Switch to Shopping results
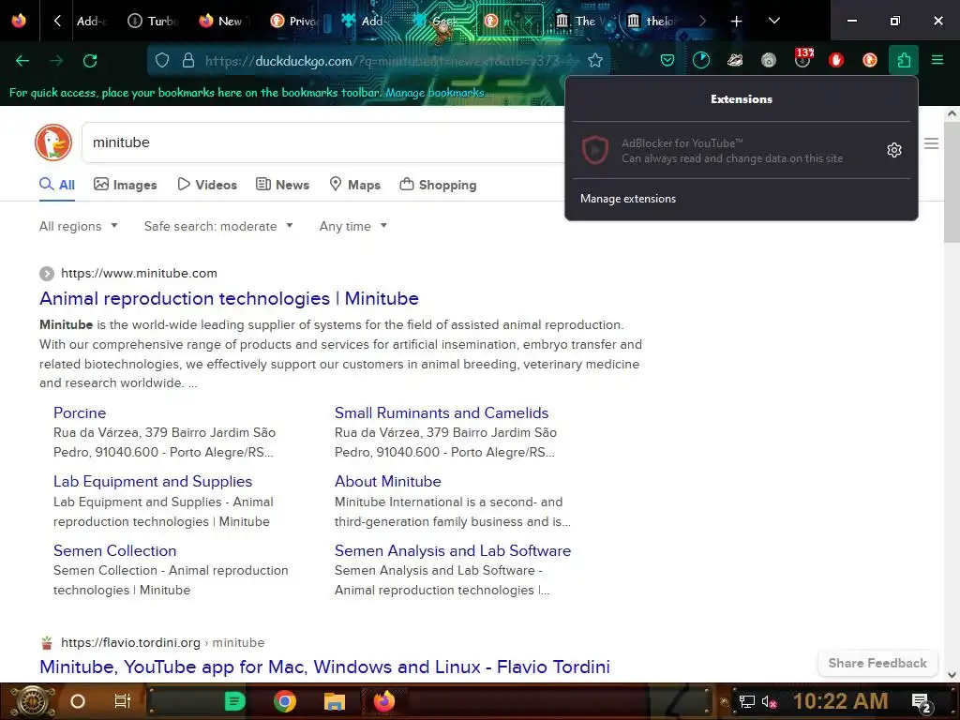960x720 pixels. (x=438, y=185)
